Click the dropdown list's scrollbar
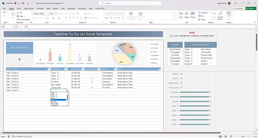This screenshot has width=258, height=138. [x=68, y=98]
